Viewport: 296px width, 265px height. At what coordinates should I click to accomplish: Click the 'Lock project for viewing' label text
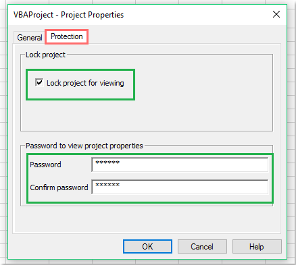coord(85,83)
